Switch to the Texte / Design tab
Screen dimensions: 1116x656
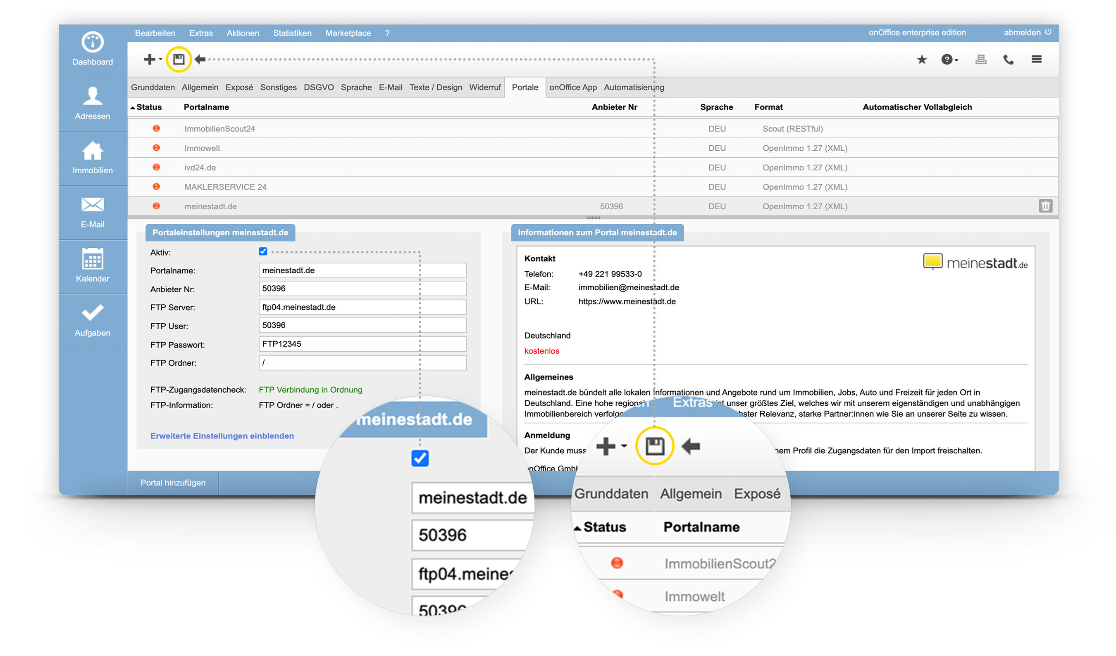tap(436, 88)
